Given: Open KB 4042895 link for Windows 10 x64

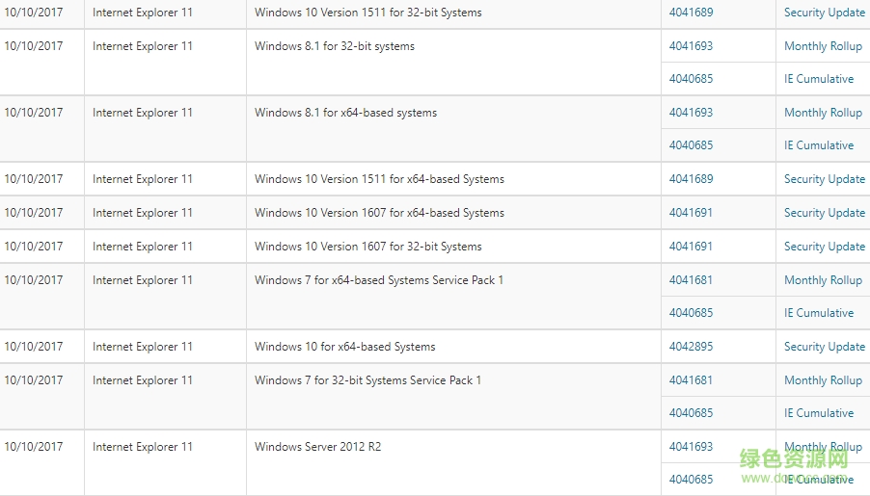Looking at the screenshot, I should click(x=691, y=347).
